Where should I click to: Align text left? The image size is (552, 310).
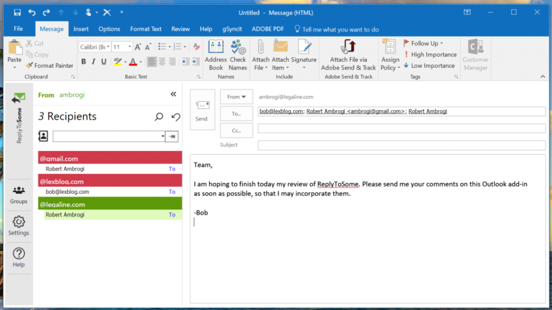click(x=151, y=62)
